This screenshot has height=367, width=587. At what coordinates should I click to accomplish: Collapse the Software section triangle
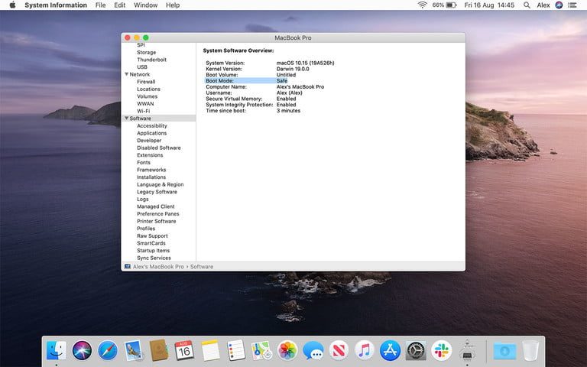point(126,119)
